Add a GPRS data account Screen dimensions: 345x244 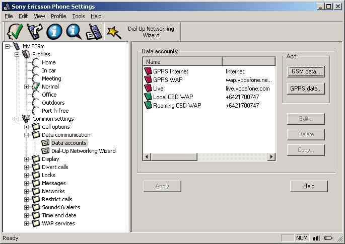click(x=306, y=89)
